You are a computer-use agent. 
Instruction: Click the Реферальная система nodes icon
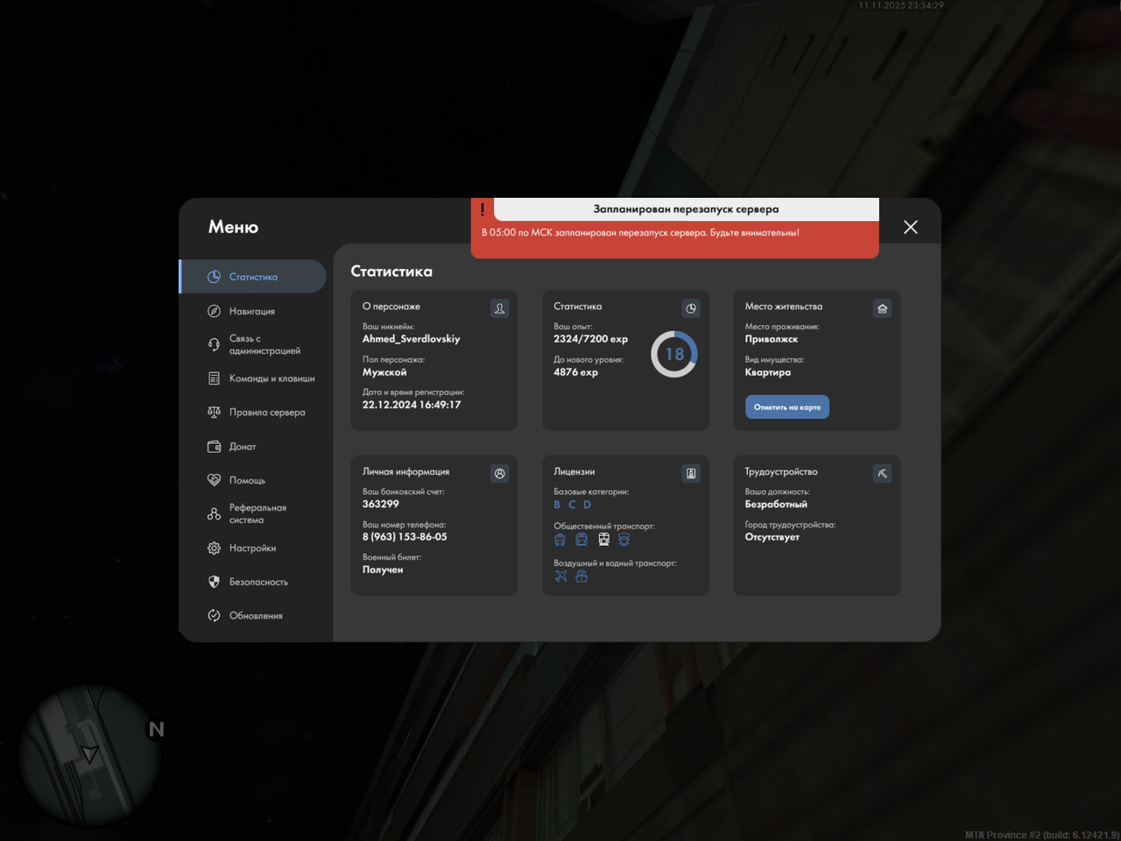click(x=214, y=514)
